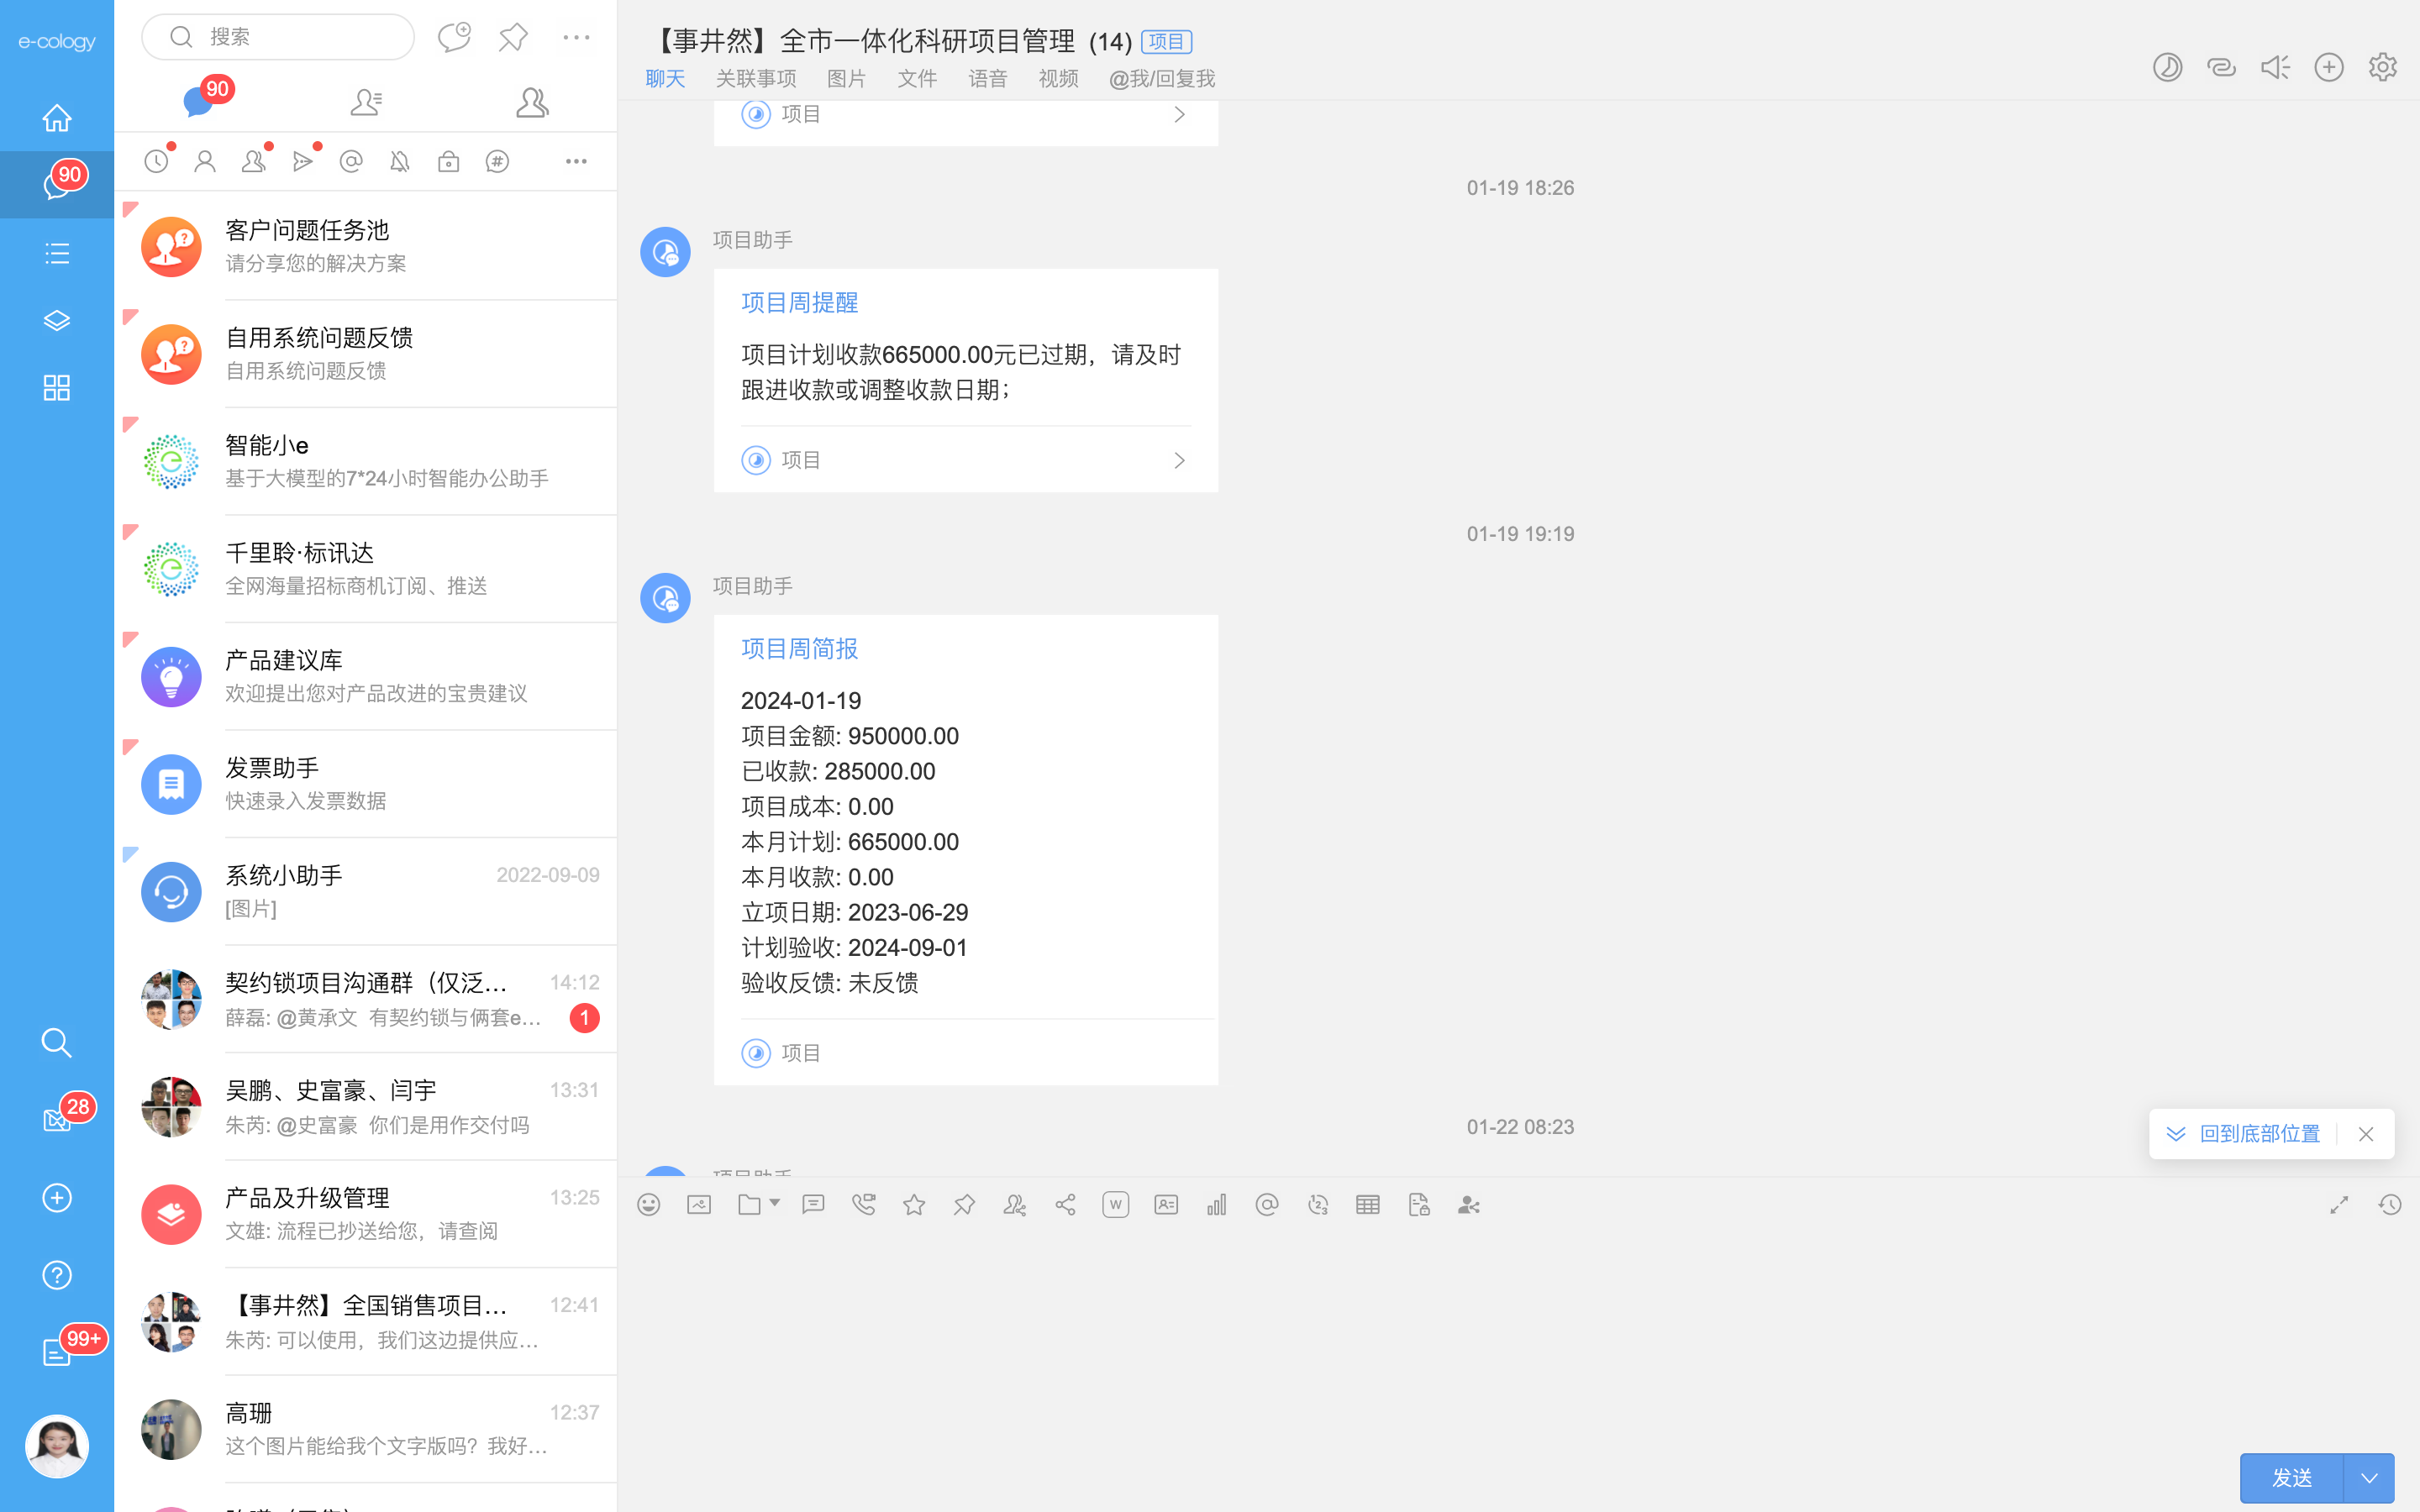Toggle the muted notifications filter icon
The height and width of the screenshot is (1512, 2420).
[400, 161]
